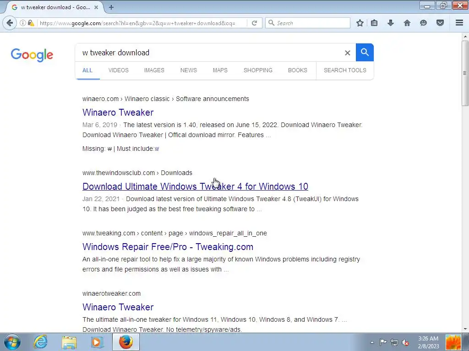Image resolution: width=469 pixels, height=351 pixels.
Task: Expand SEARCH TOOLS options
Action: point(345,70)
